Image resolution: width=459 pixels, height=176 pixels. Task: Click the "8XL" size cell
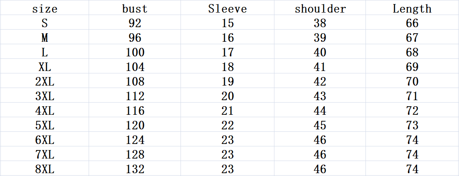pos(45,169)
